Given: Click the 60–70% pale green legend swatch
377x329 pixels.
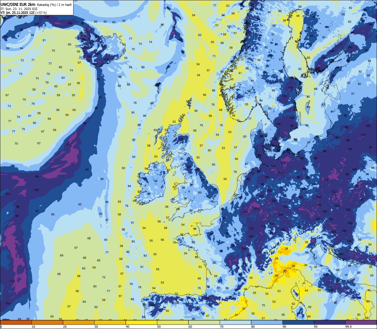Looking at the screenshot, I should (x=204, y=322).
